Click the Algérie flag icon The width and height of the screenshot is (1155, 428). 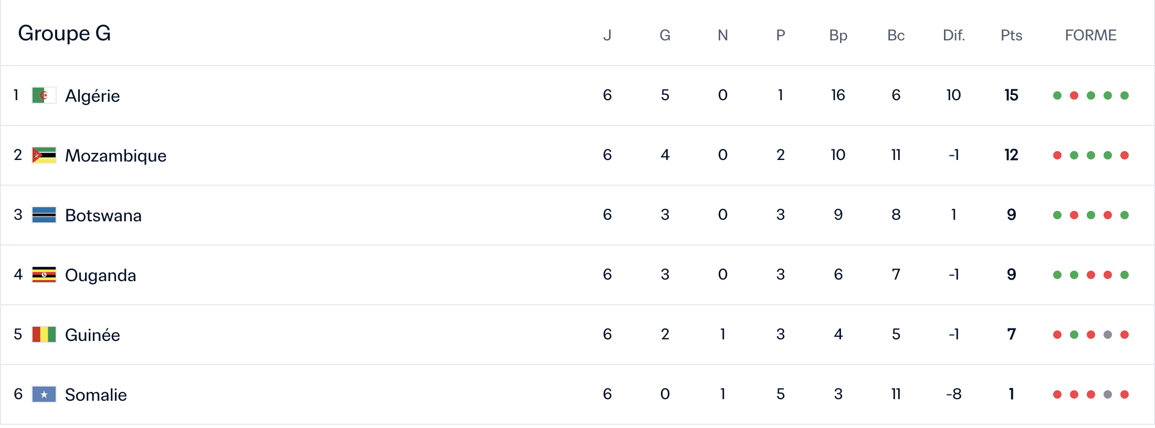44,95
